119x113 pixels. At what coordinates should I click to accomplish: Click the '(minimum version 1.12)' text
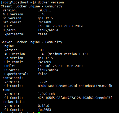click(68, 54)
